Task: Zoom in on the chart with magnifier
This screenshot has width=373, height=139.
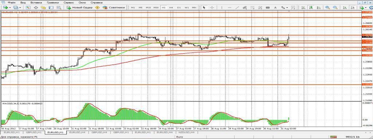Action: point(327,8)
